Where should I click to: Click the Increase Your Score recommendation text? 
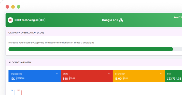51,43
